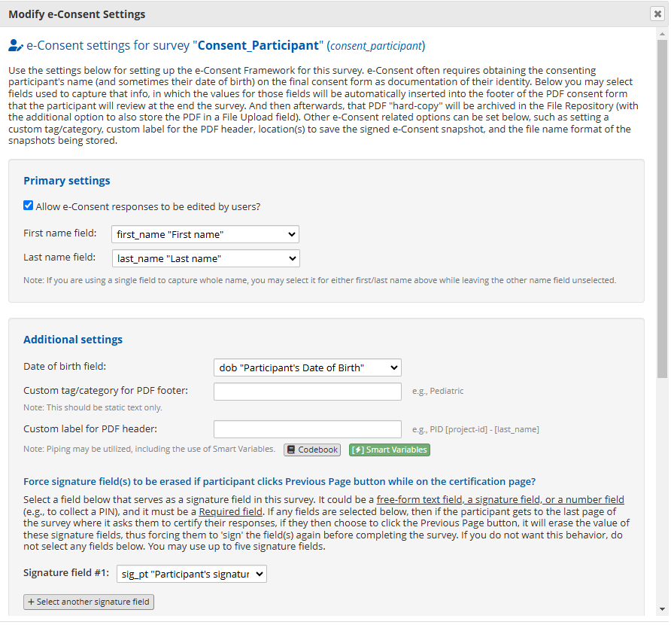Change the Signature field #1 selection

(190, 574)
